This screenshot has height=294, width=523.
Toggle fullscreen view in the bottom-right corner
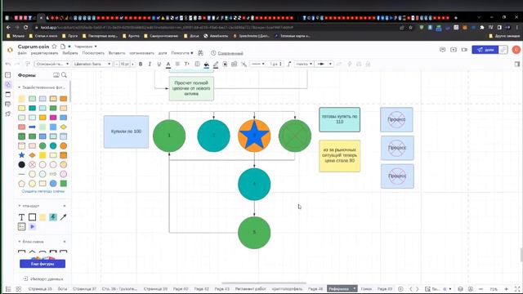[517, 289]
